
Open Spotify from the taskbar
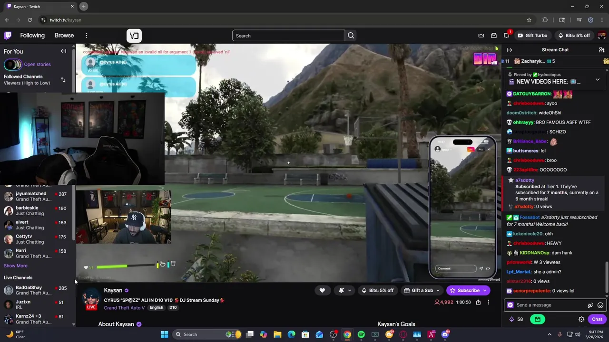pos(361,334)
